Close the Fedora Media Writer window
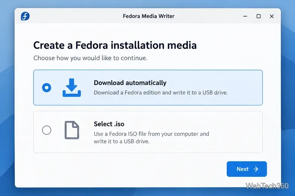 [x=272, y=16]
